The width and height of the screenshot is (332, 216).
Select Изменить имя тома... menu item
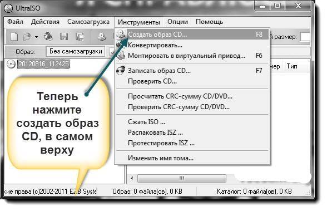(192, 158)
